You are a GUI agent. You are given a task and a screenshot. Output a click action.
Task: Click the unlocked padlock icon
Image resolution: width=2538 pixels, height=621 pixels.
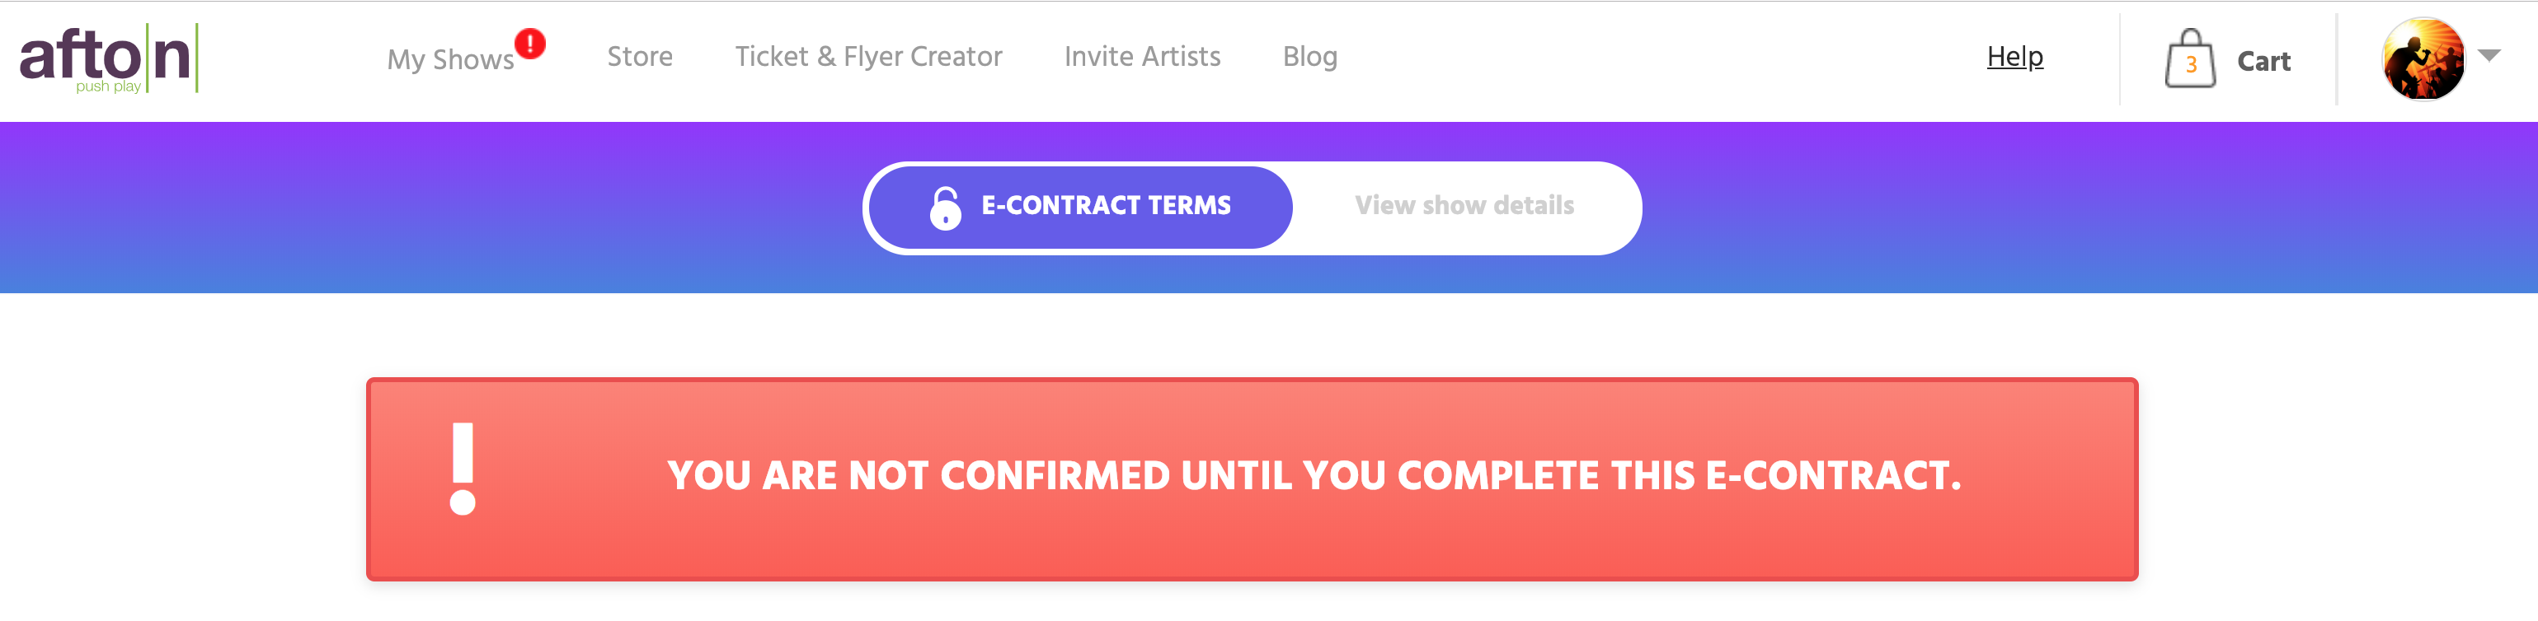(x=945, y=208)
